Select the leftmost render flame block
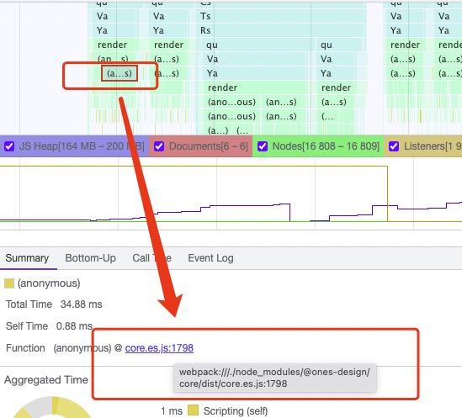The width and height of the screenshot is (462, 418). coord(112,45)
